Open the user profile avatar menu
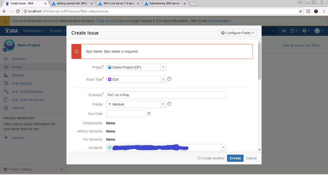 pyautogui.click(x=318, y=31)
